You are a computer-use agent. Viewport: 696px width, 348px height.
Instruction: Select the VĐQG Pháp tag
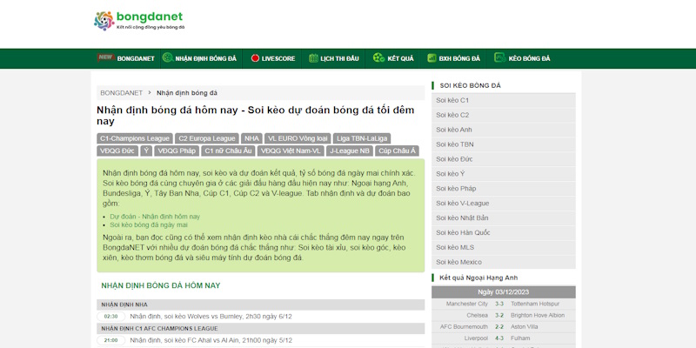tap(177, 151)
